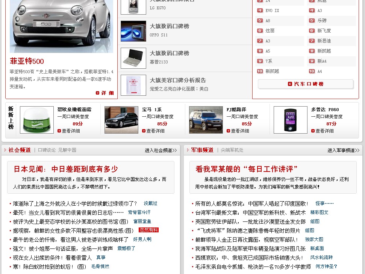
Task: Click the Fiat 500 car photo
Action: (61, 26)
